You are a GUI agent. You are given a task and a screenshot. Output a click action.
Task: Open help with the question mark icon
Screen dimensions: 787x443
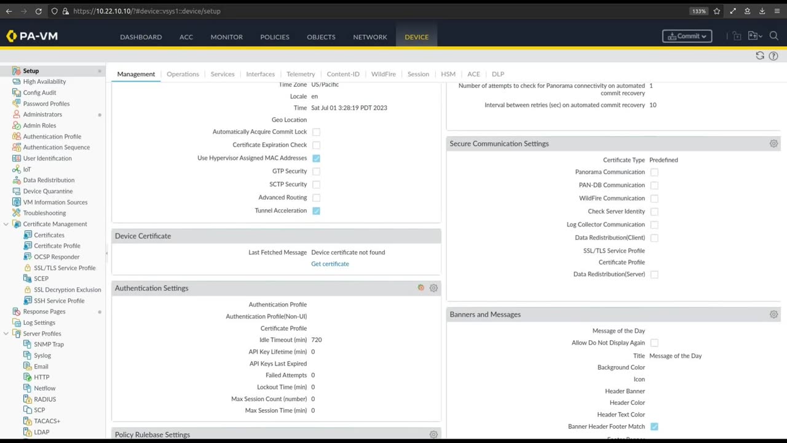(773, 56)
